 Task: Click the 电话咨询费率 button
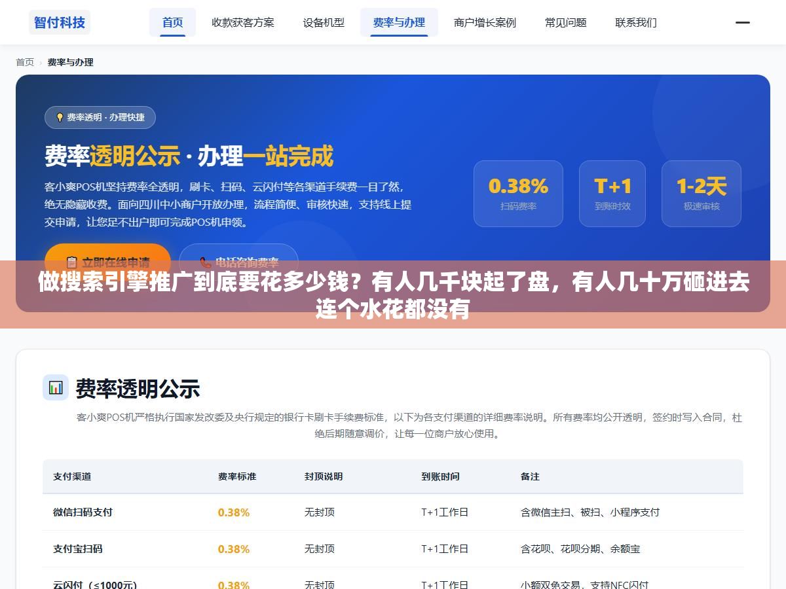(238, 262)
